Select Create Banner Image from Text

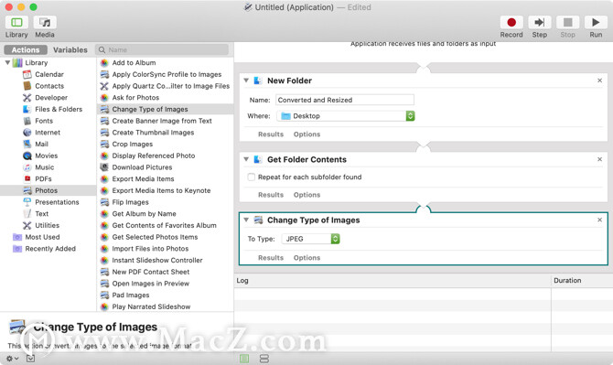click(162, 121)
